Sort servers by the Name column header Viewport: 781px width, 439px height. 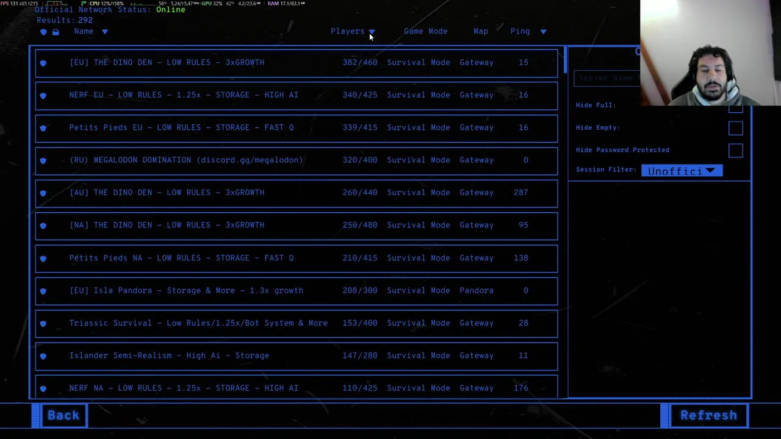tap(84, 31)
